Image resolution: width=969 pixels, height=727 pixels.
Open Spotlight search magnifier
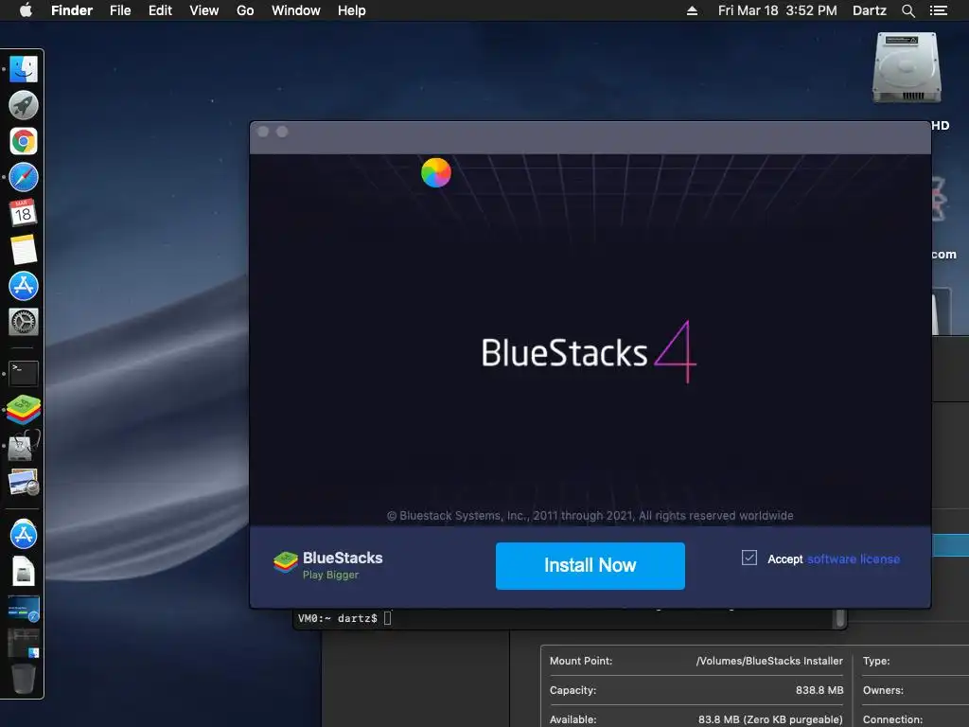pos(907,10)
